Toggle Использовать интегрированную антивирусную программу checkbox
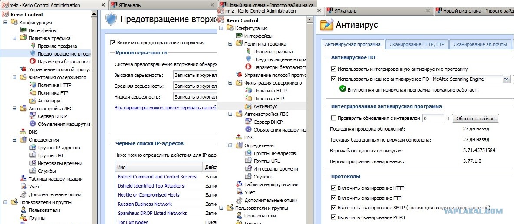The image size is (514, 224). (333, 69)
